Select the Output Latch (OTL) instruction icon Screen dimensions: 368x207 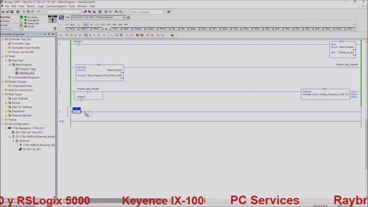109,24
